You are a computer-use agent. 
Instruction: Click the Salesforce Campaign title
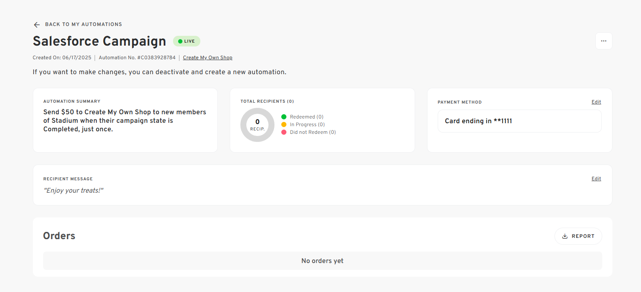pos(99,41)
